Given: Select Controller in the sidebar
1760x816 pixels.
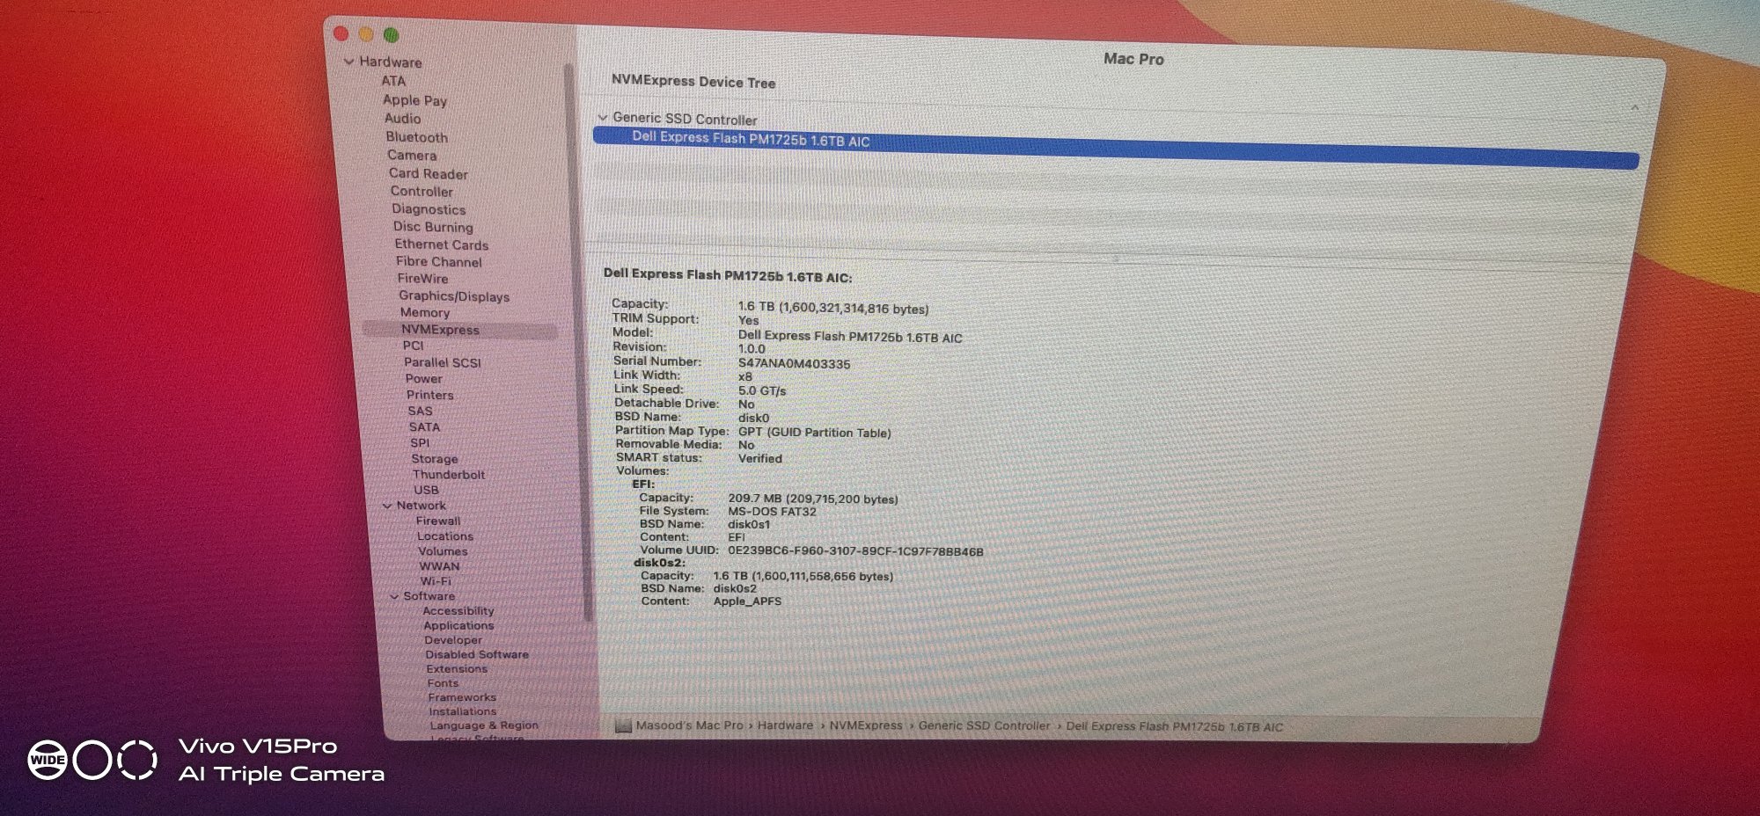Looking at the screenshot, I should 422,192.
